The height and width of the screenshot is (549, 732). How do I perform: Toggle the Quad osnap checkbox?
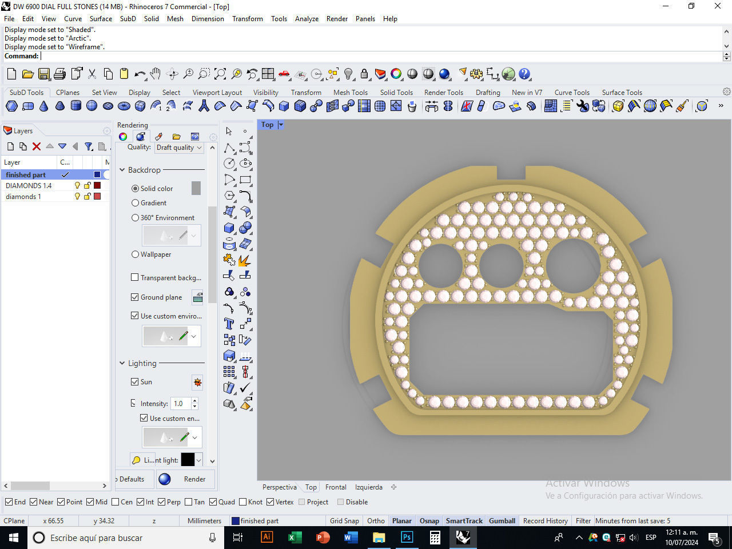point(213,502)
